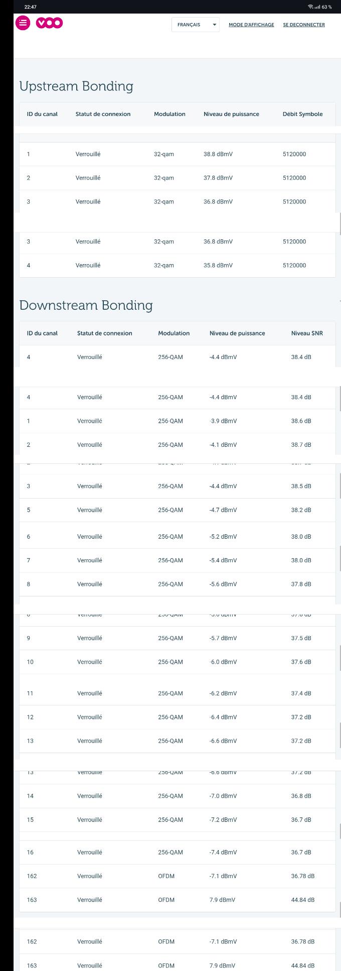Select the 36.8 dB SNR value
This screenshot has height=971, width=341.
(301, 796)
